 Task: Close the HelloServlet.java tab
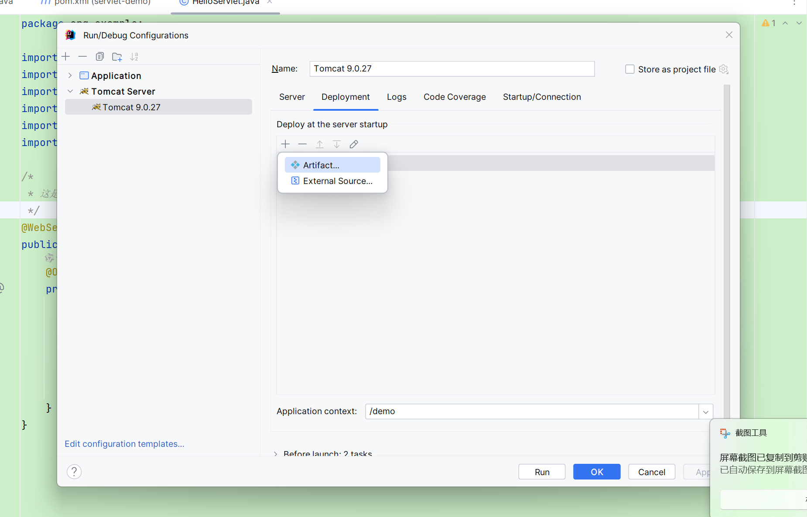270,2
